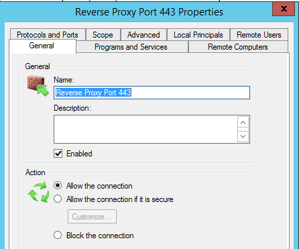The image size is (299, 249).
Task: Open the Remote Users tab
Action: [259, 35]
